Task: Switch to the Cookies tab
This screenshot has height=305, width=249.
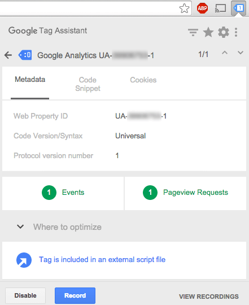Action: pos(143,80)
